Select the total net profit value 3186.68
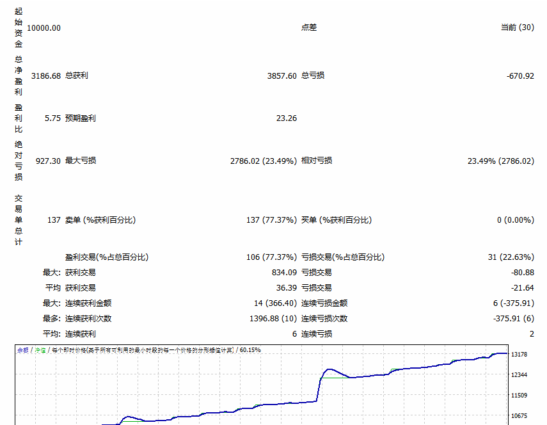 (x=45, y=76)
